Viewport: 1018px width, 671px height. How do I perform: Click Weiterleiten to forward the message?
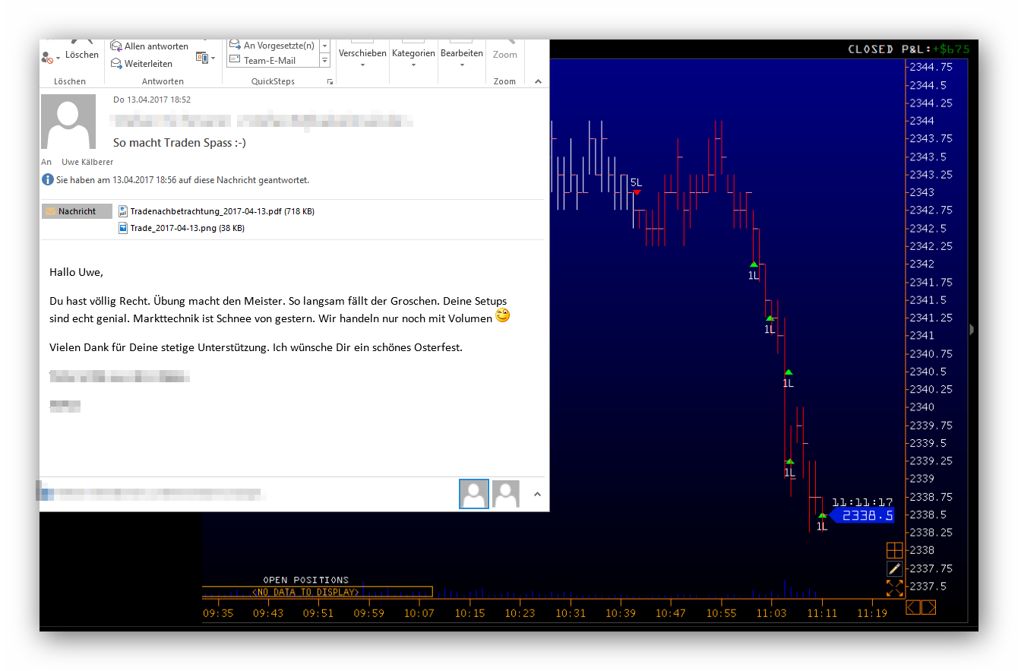click(x=142, y=64)
